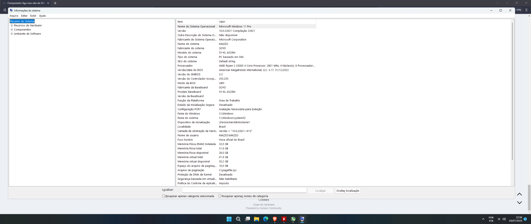Select 'Estado da Inicialização Segura' row

(x=246, y=105)
